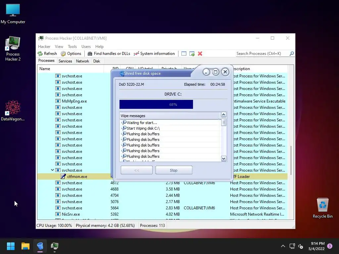
Task: Click Antimalware Service Executable description
Action: pyautogui.click(x=260, y=101)
